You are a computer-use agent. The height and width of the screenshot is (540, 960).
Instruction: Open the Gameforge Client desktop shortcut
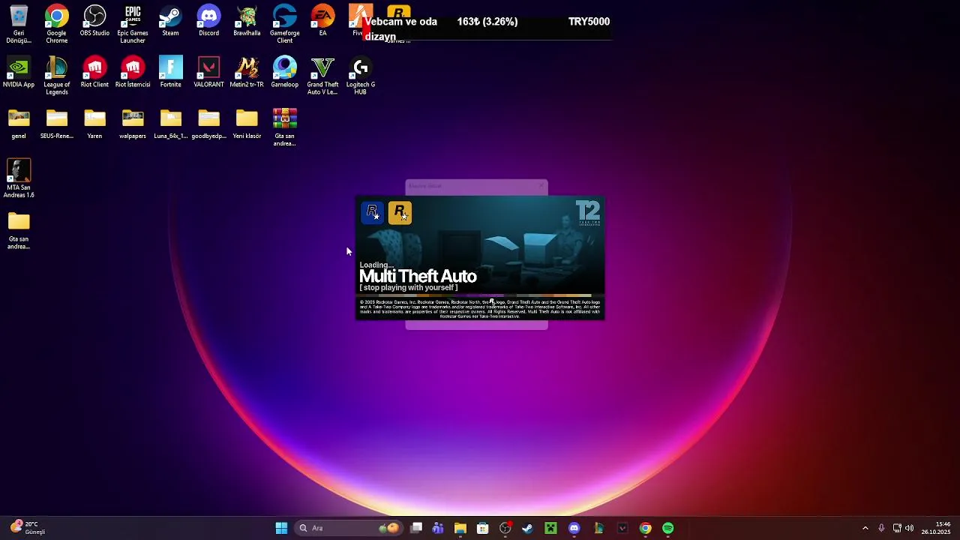point(285,24)
